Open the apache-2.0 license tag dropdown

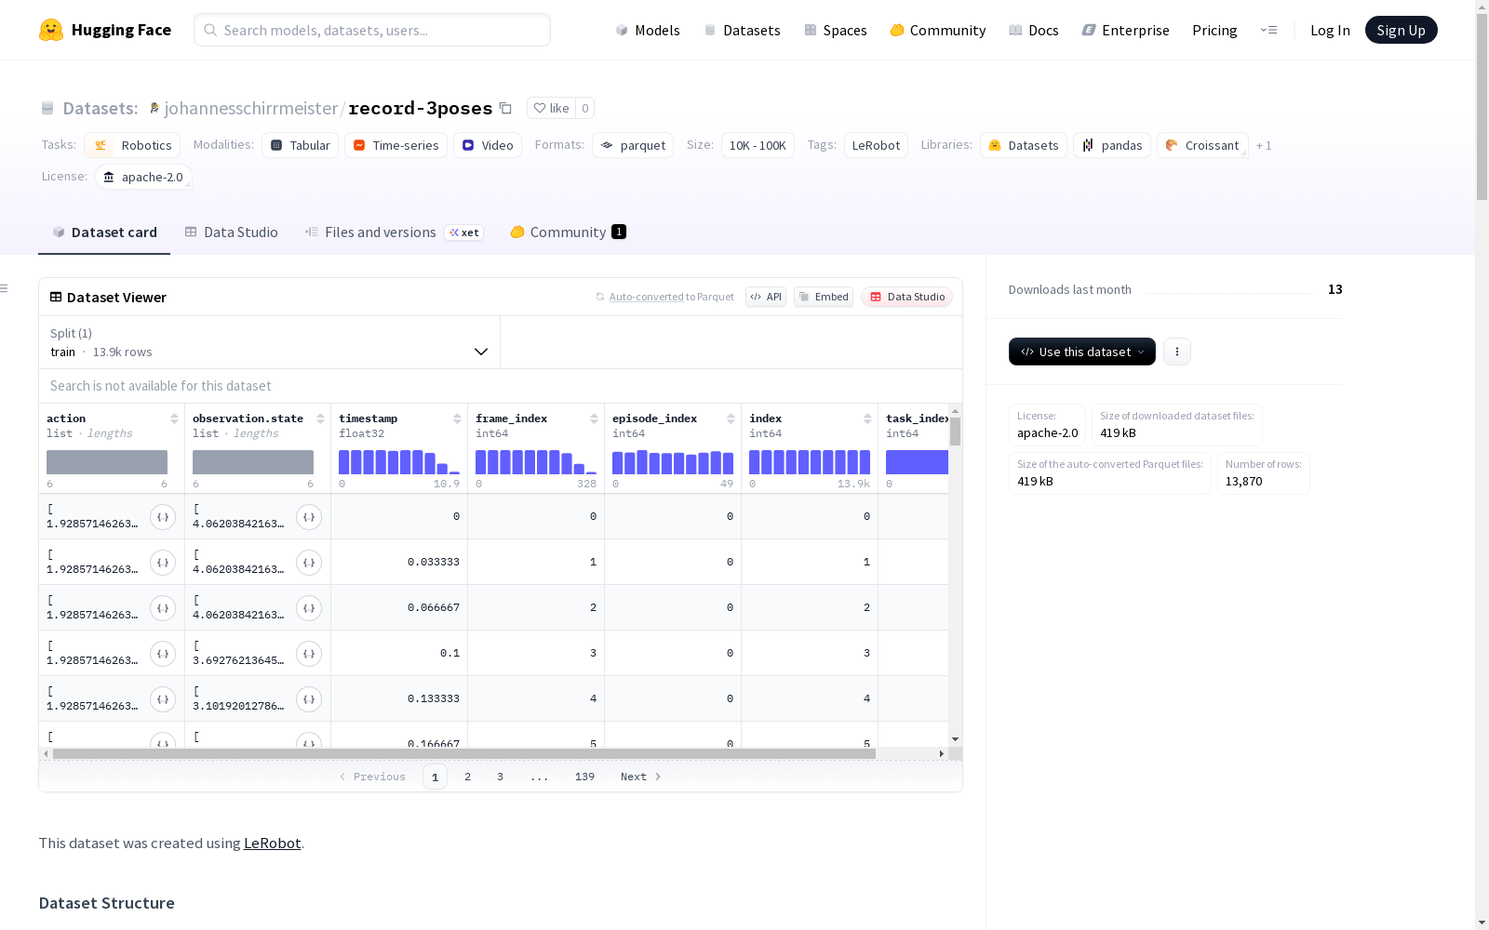(x=143, y=177)
